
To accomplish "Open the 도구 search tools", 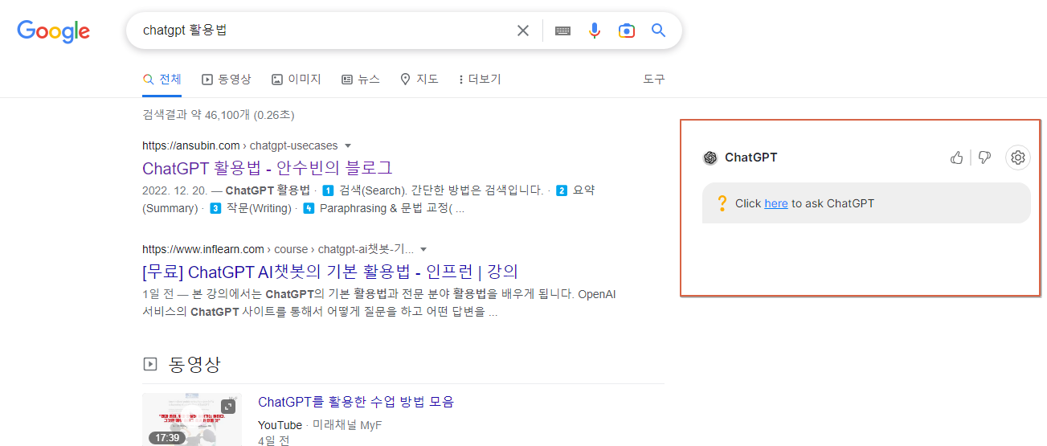I will pos(654,79).
